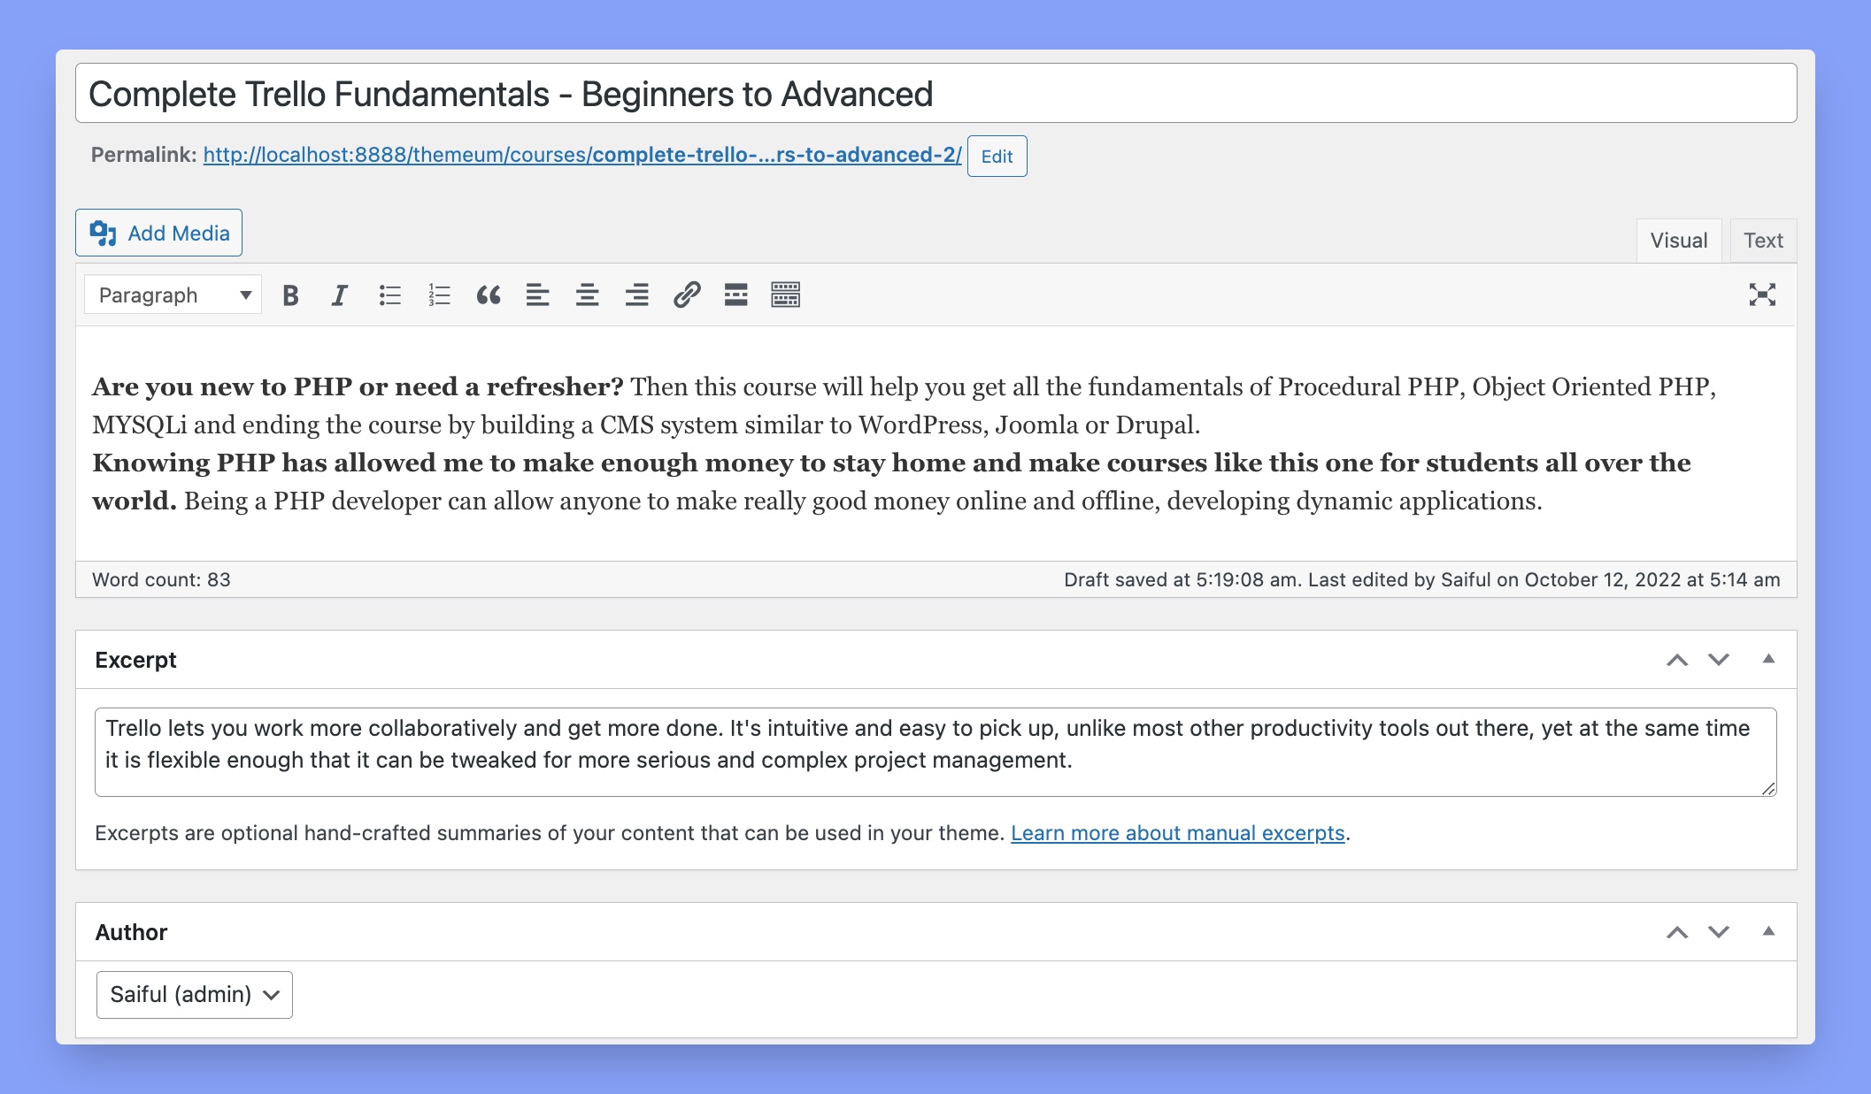Image resolution: width=1871 pixels, height=1094 pixels.
Task: Move the Author panel up
Action: point(1678,932)
